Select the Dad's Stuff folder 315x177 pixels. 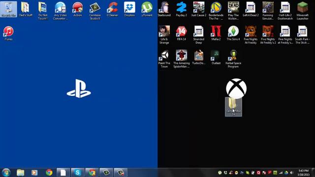26,9
